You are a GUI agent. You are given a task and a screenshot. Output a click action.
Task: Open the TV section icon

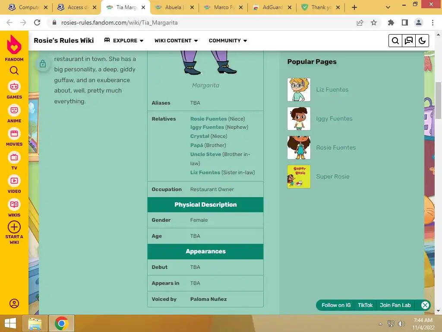[x=14, y=157]
